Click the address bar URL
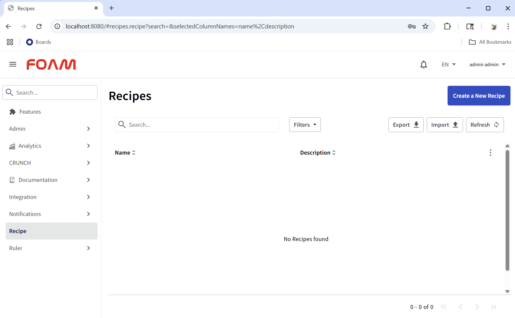Screen dimensions: 515x318 (180, 26)
